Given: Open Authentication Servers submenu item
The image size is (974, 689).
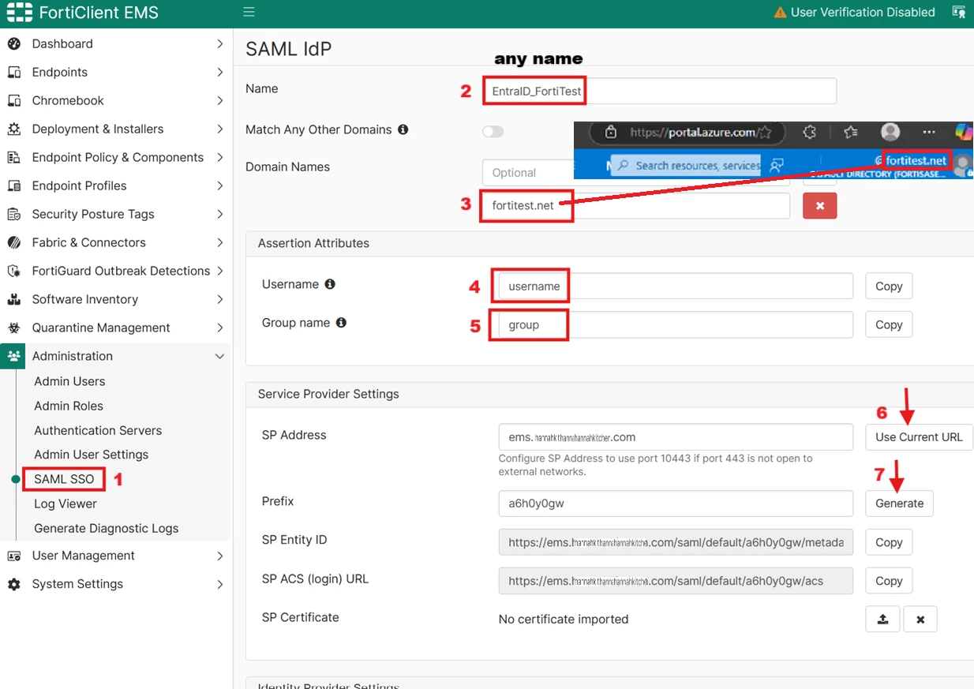Looking at the screenshot, I should (x=98, y=431).
